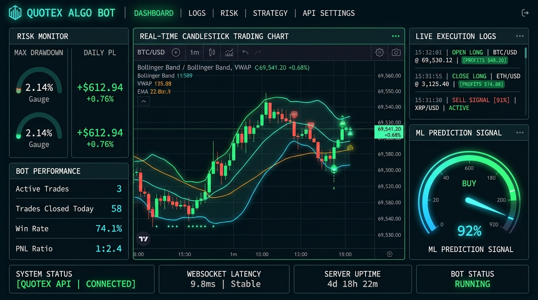538x300 pixels.
Task: Click the logout icon in the header
Action: click(525, 13)
